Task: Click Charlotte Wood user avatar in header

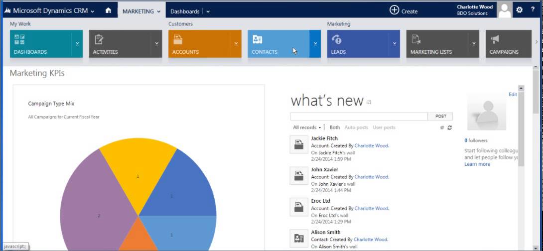Action: 505,9
